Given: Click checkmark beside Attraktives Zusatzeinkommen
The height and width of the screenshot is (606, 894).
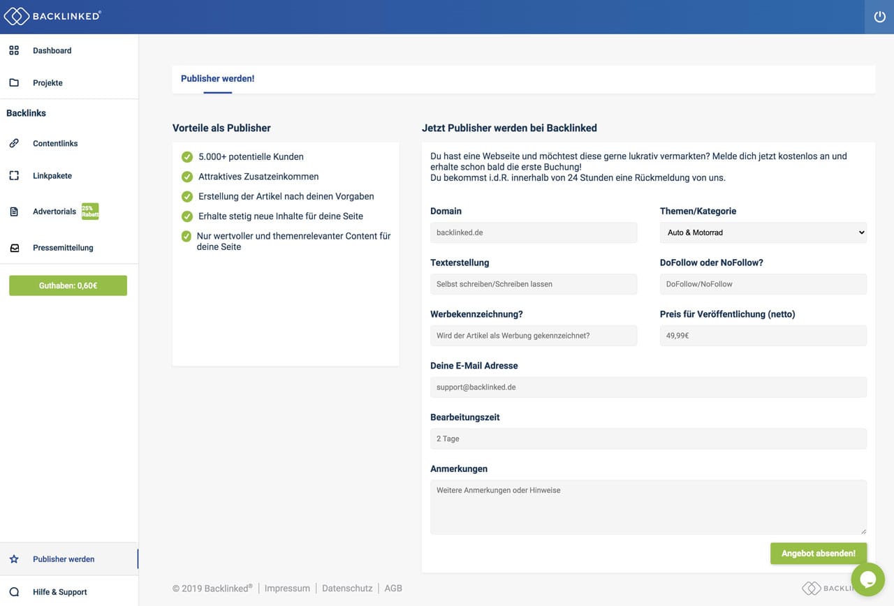Looking at the screenshot, I should coord(186,177).
